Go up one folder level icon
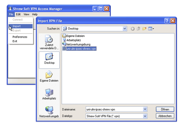 click(x=139, y=29)
